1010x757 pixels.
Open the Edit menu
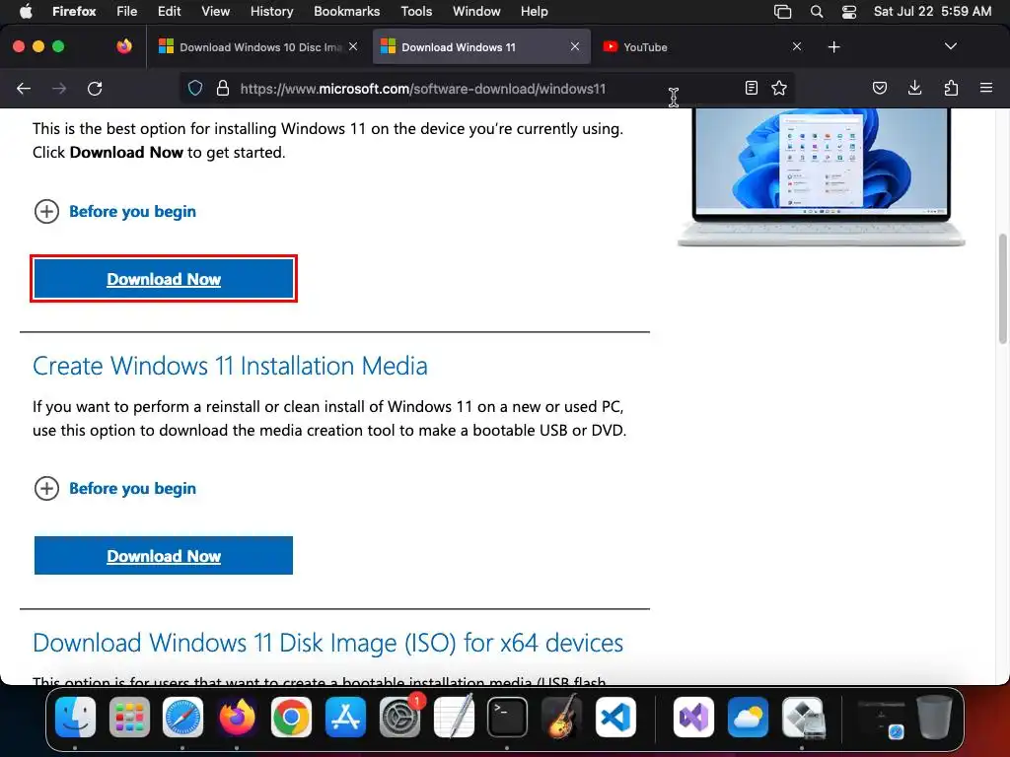tap(169, 11)
